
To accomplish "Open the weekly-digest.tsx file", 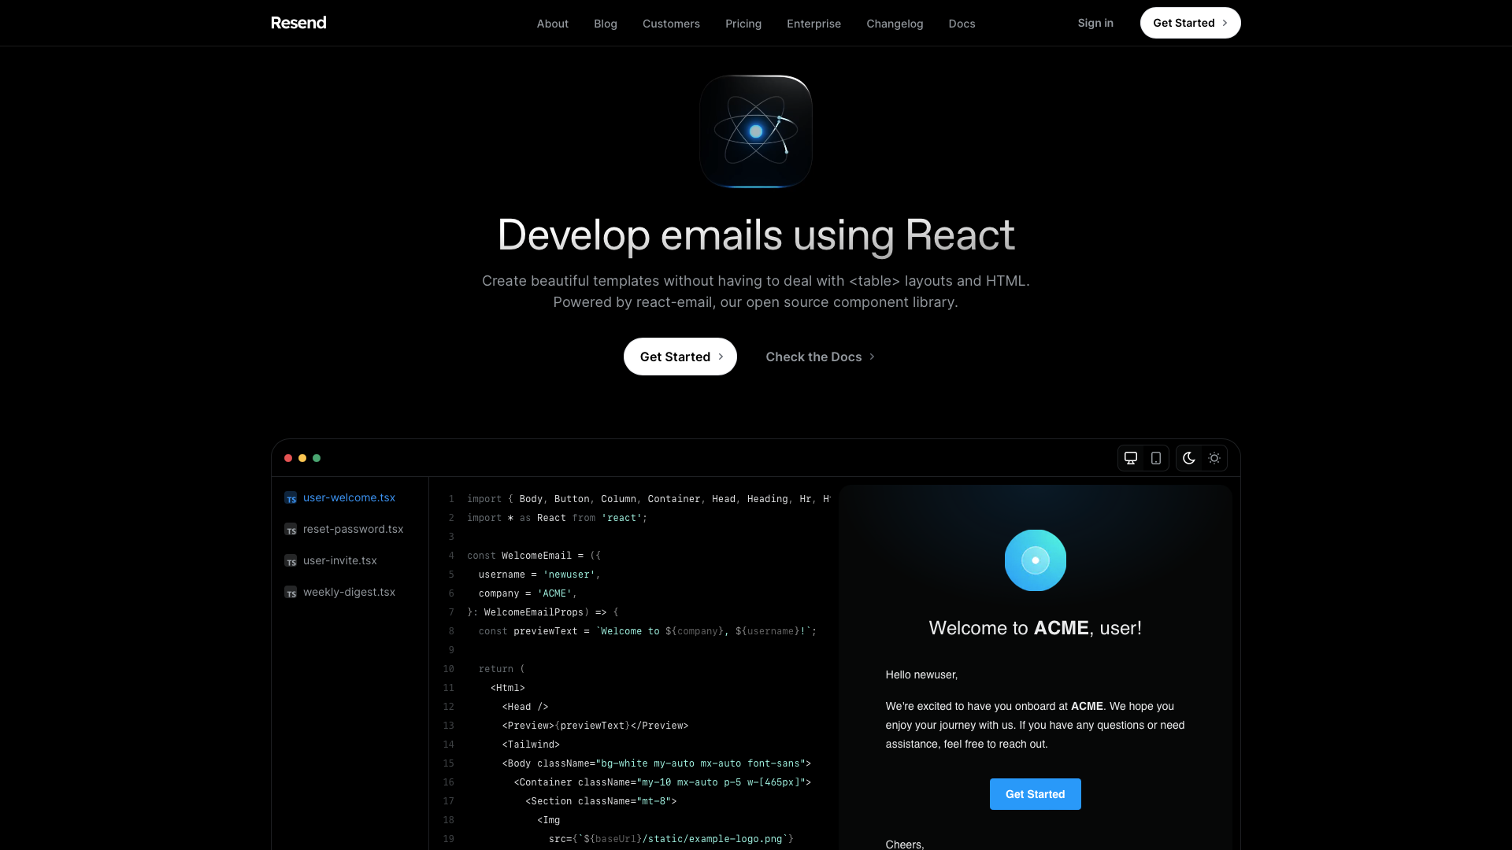I will (x=350, y=592).
